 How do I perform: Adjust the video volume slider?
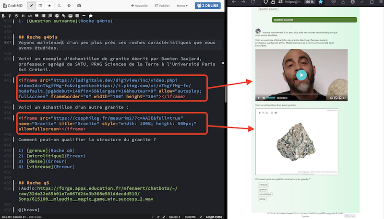271,98
